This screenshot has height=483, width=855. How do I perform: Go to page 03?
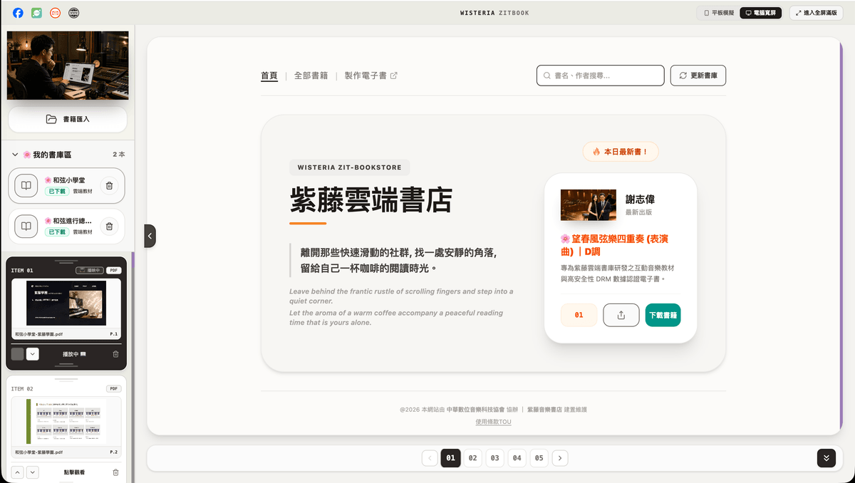pos(494,458)
